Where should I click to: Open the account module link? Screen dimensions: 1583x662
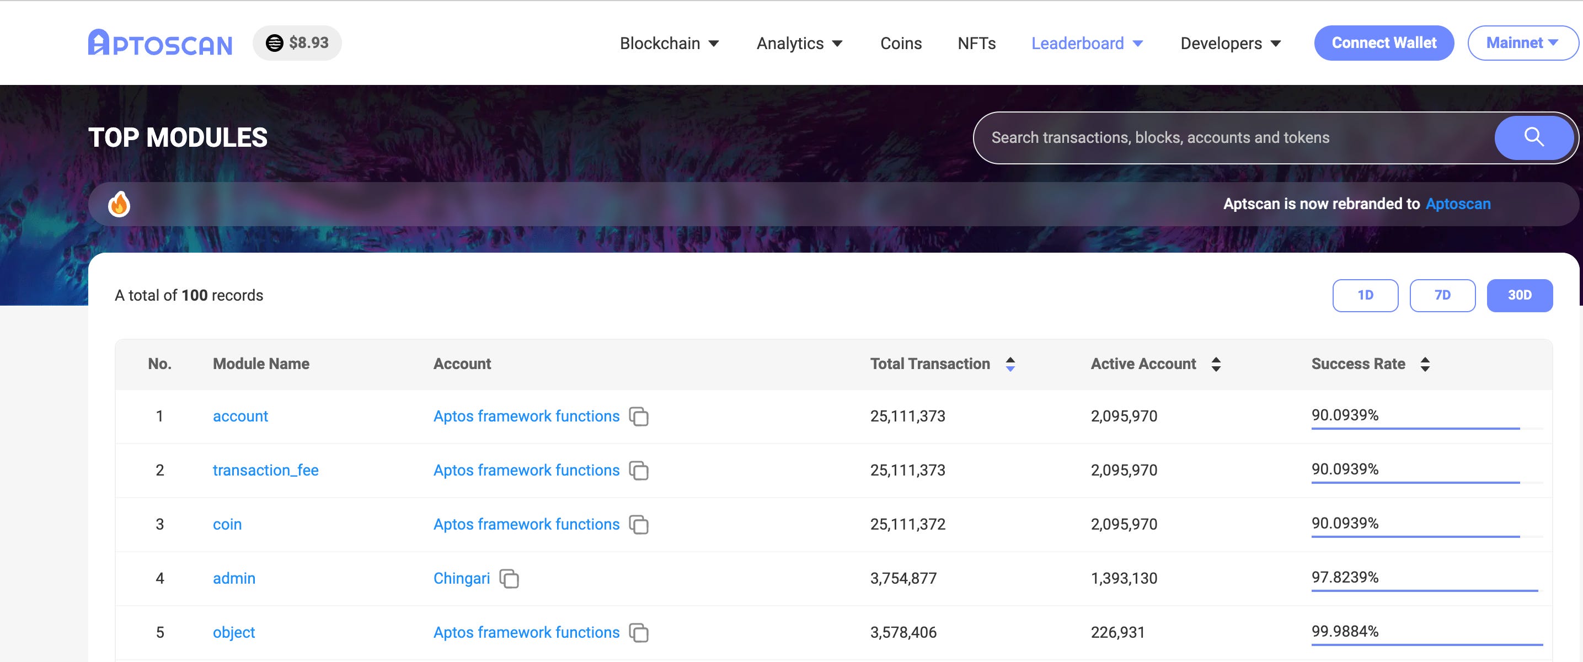(240, 416)
